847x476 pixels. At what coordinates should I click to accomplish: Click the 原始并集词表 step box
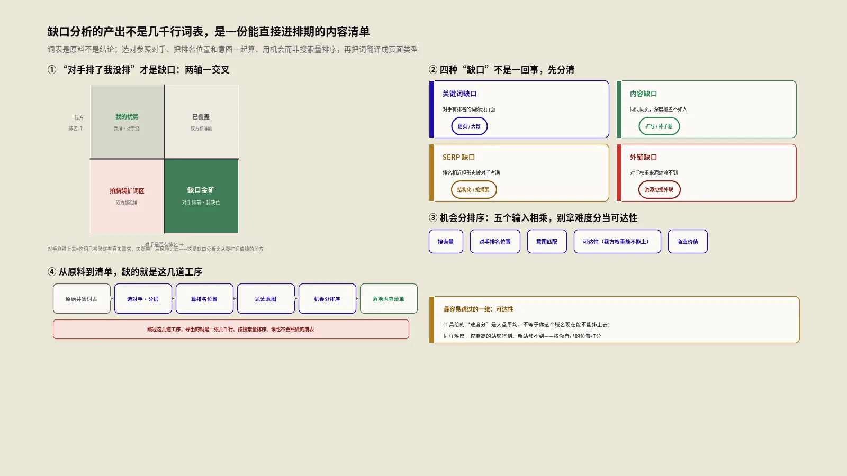click(82, 299)
